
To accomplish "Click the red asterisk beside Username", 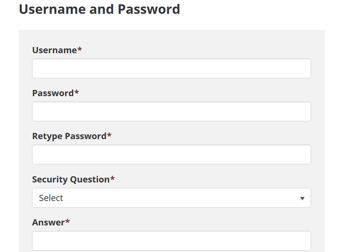I will coord(80,49).
